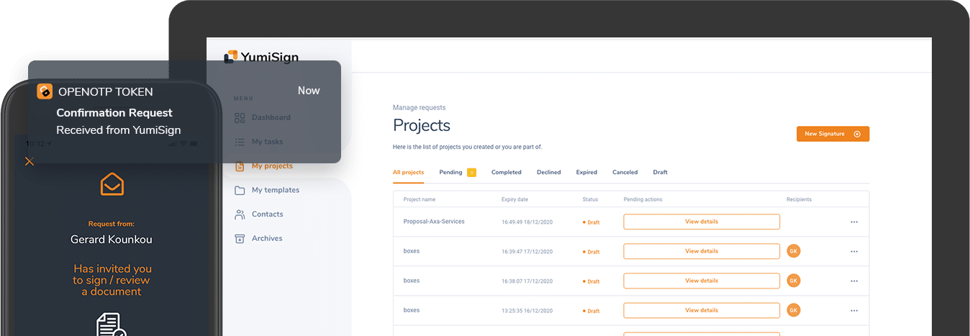The height and width of the screenshot is (336, 970).
Task: Close the phone request with the X
Action: point(30,161)
